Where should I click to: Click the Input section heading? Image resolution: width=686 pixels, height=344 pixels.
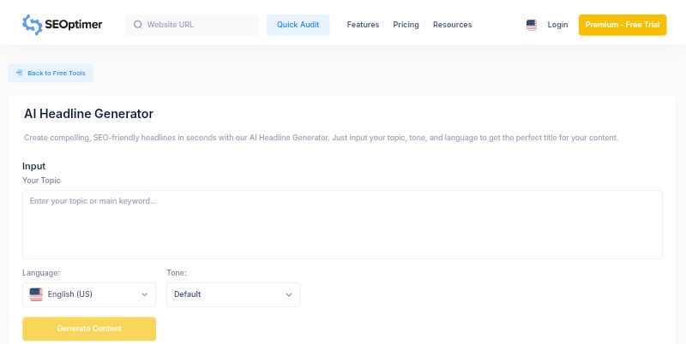pyautogui.click(x=33, y=166)
